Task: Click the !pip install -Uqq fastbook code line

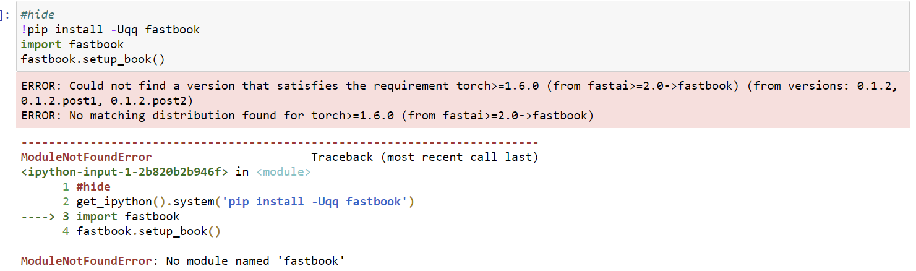Action: 110,30
